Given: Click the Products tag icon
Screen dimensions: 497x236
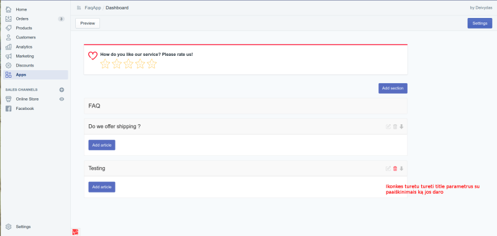Looking at the screenshot, I should tap(9, 28).
